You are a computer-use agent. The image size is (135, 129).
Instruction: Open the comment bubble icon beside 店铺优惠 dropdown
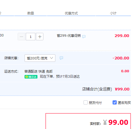(61, 58)
